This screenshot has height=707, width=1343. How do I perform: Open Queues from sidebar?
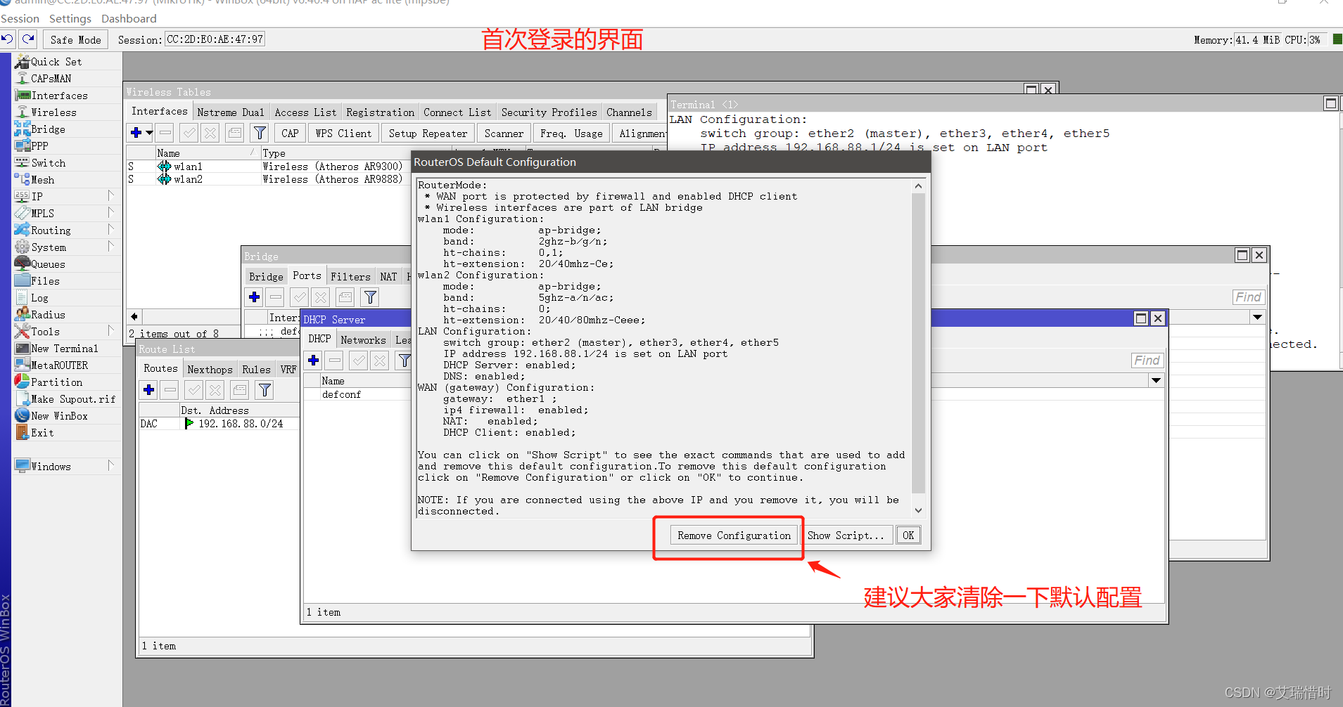[48, 264]
